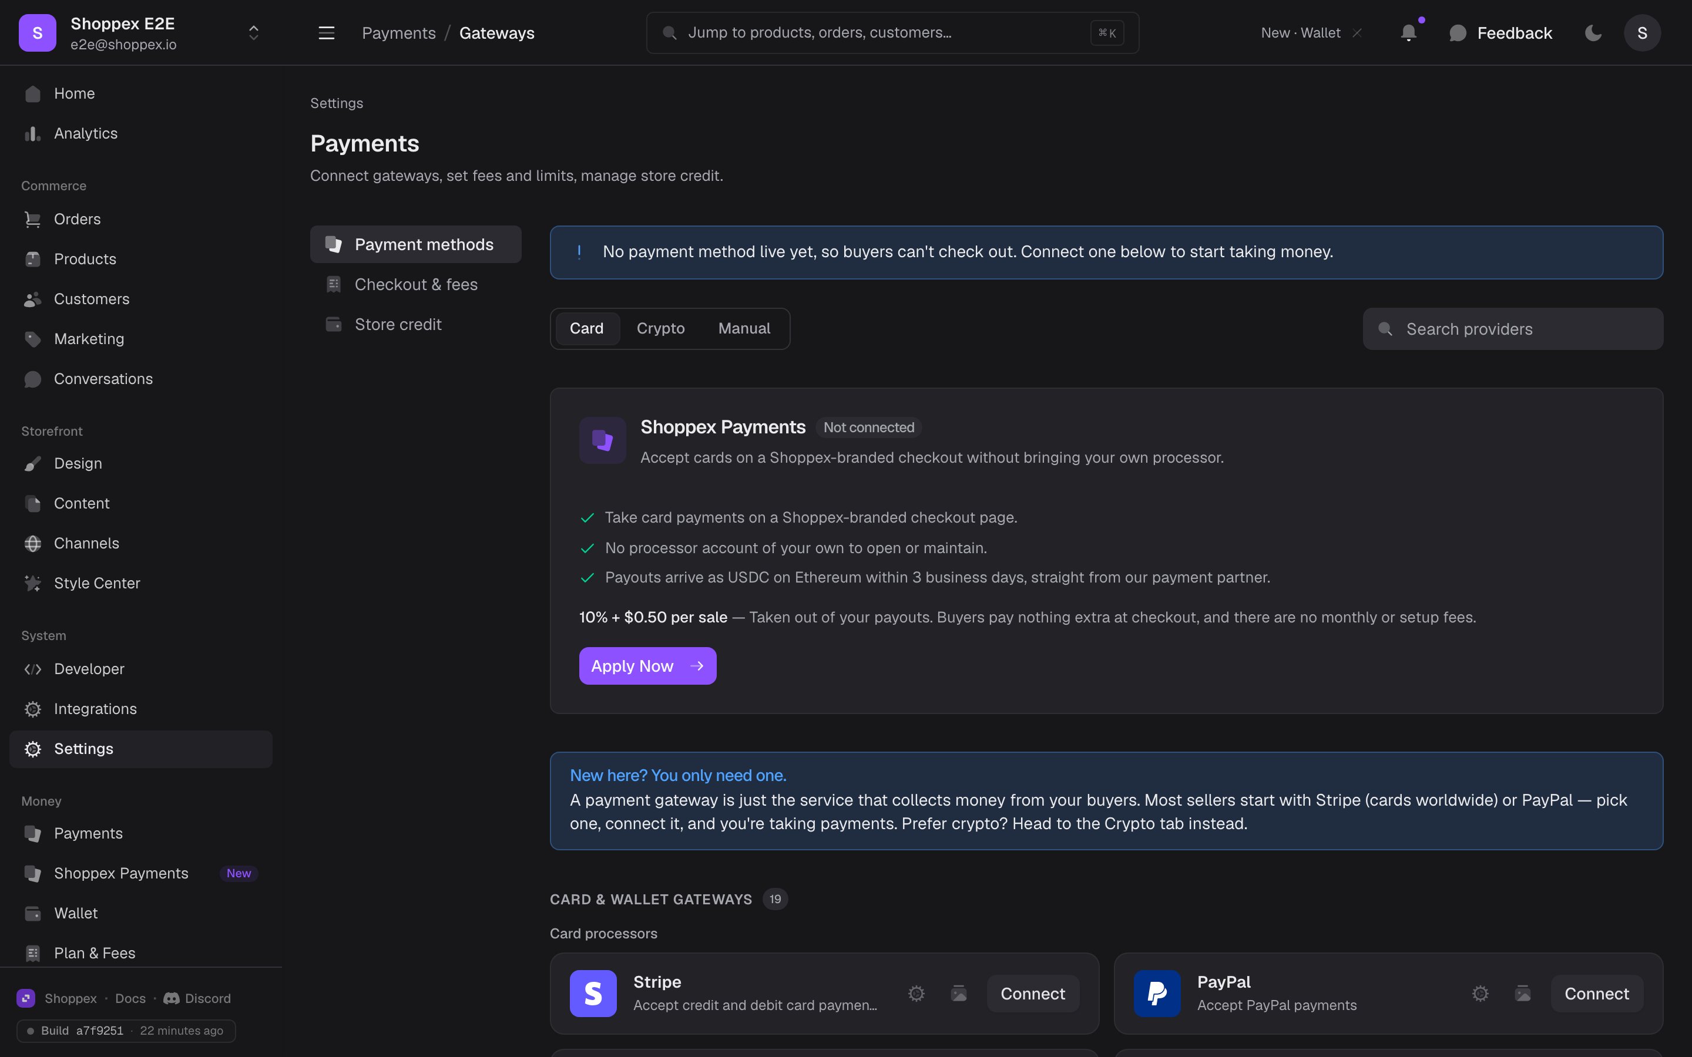The height and width of the screenshot is (1057, 1692).
Task: Click the PayPal logo icon
Action: (1157, 994)
